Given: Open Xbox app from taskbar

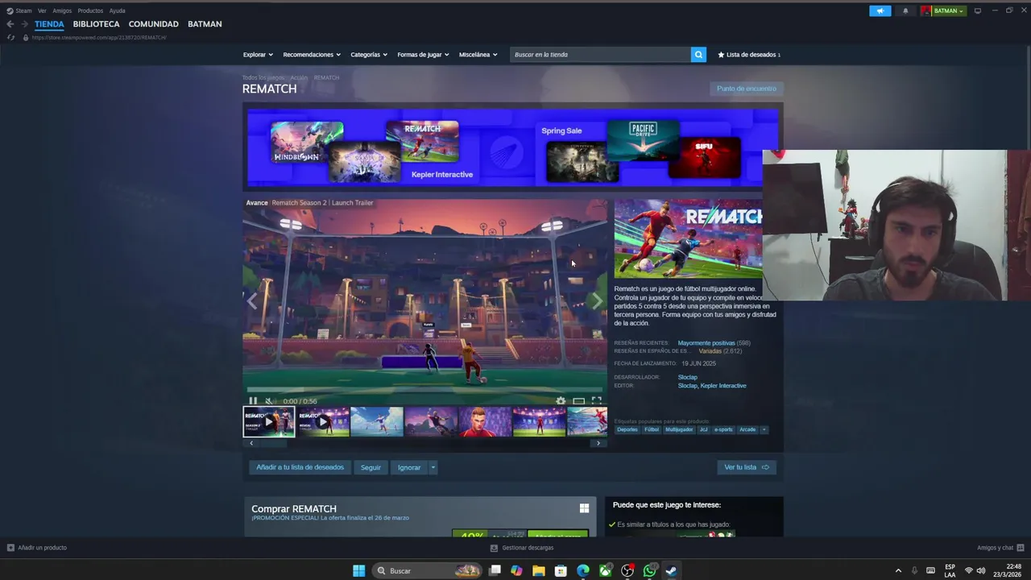Looking at the screenshot, I should point(605,570).
